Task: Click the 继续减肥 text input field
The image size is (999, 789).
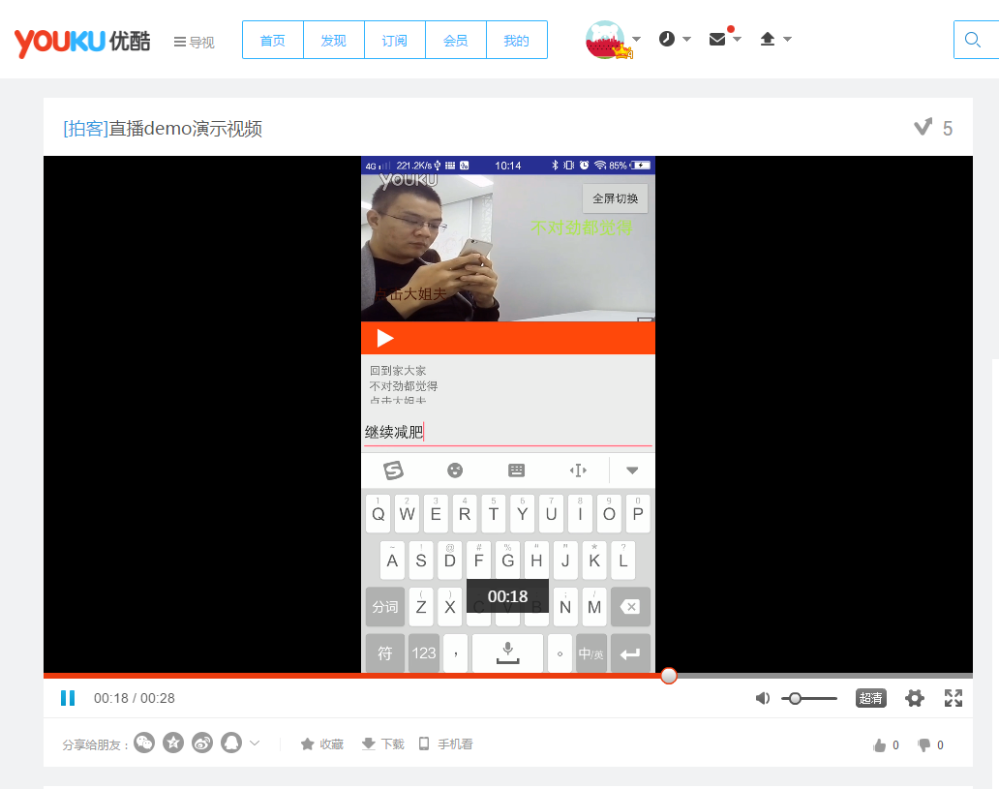Action: point(508,432)
